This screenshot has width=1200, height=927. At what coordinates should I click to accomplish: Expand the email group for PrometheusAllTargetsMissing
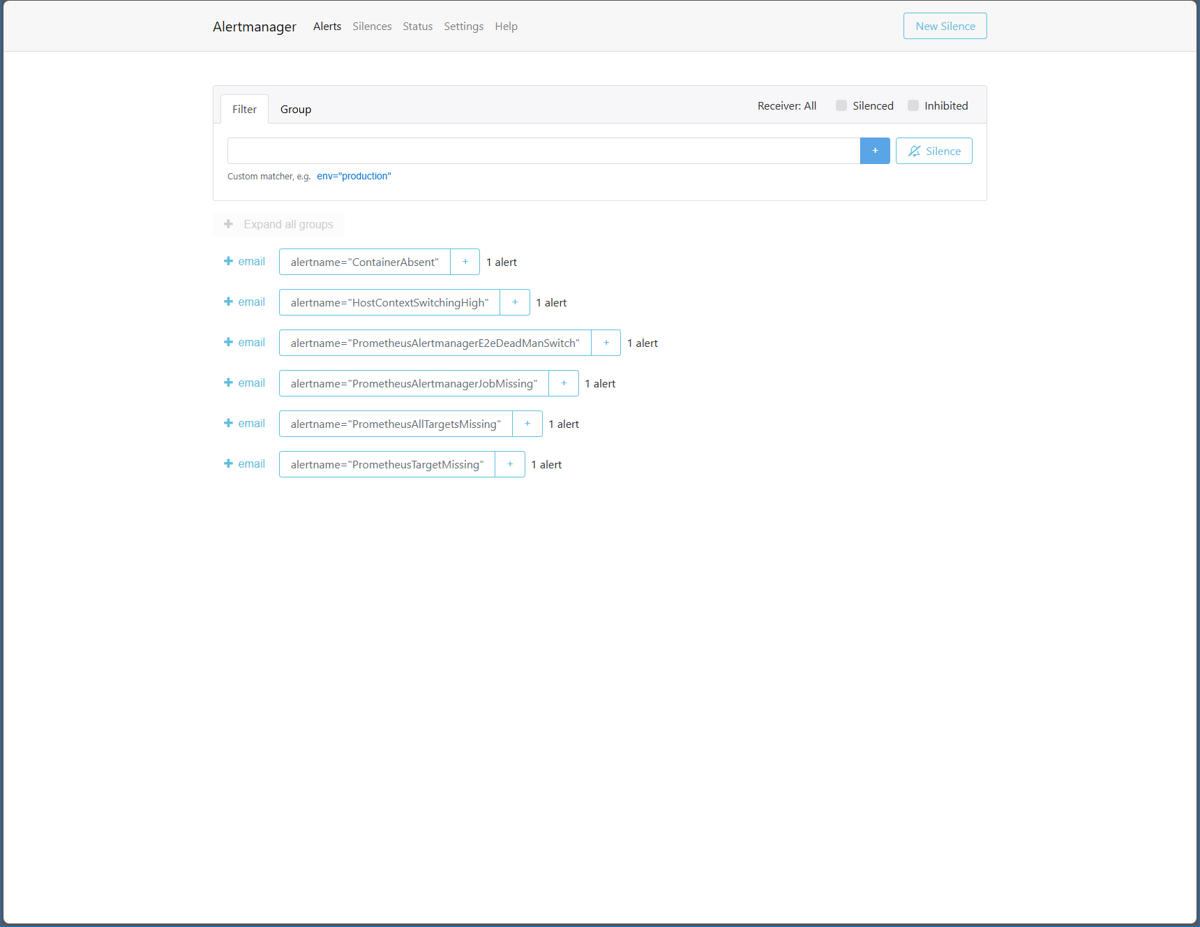[244, 423]
